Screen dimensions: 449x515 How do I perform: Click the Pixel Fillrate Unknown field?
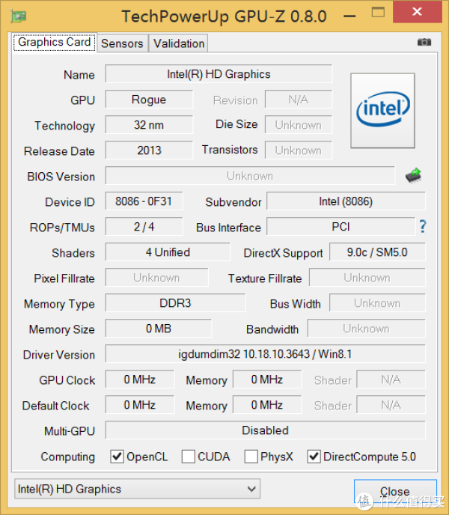click(x=156, y=278)
